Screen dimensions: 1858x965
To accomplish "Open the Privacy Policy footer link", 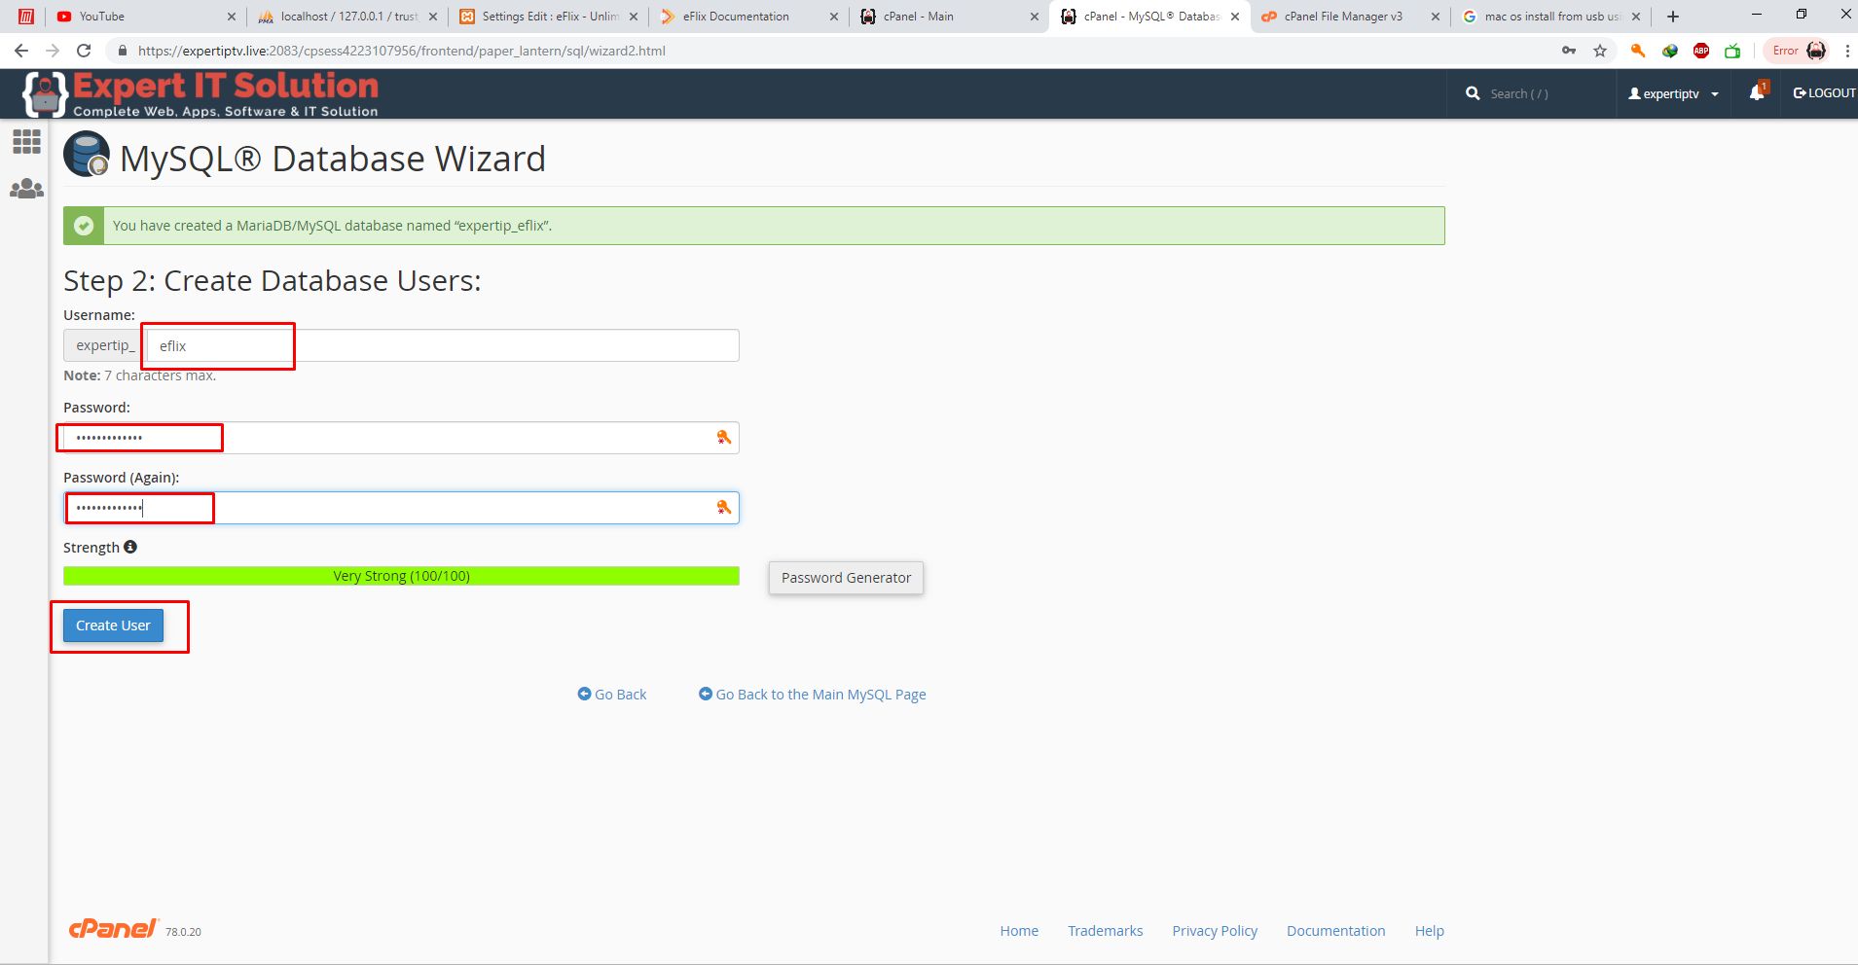I will tap(1215, 931).
